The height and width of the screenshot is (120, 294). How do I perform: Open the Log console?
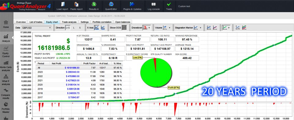[x=153, y=6]
